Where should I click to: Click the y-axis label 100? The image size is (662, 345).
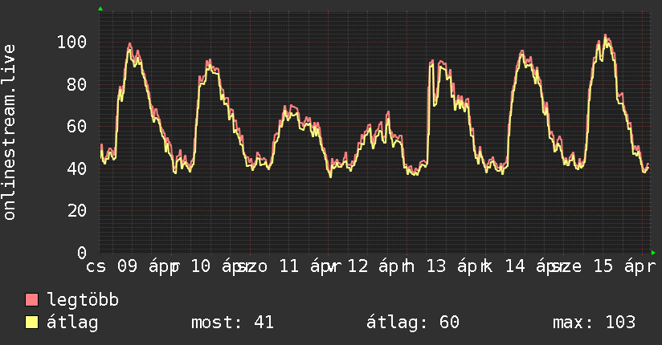[x=72, y=43]
